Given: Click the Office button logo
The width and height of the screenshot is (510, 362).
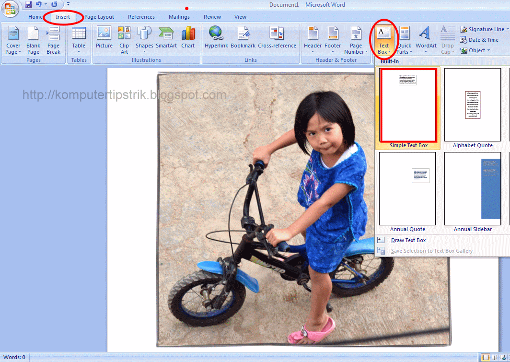Looking at the screenshot, I should (10, 9).
